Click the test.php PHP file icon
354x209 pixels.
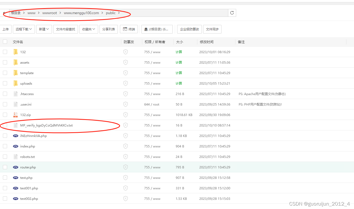click(16, 178)
